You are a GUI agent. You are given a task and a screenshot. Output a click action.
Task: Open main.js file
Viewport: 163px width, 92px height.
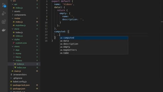pyautogui.click(x=18, y=71)
